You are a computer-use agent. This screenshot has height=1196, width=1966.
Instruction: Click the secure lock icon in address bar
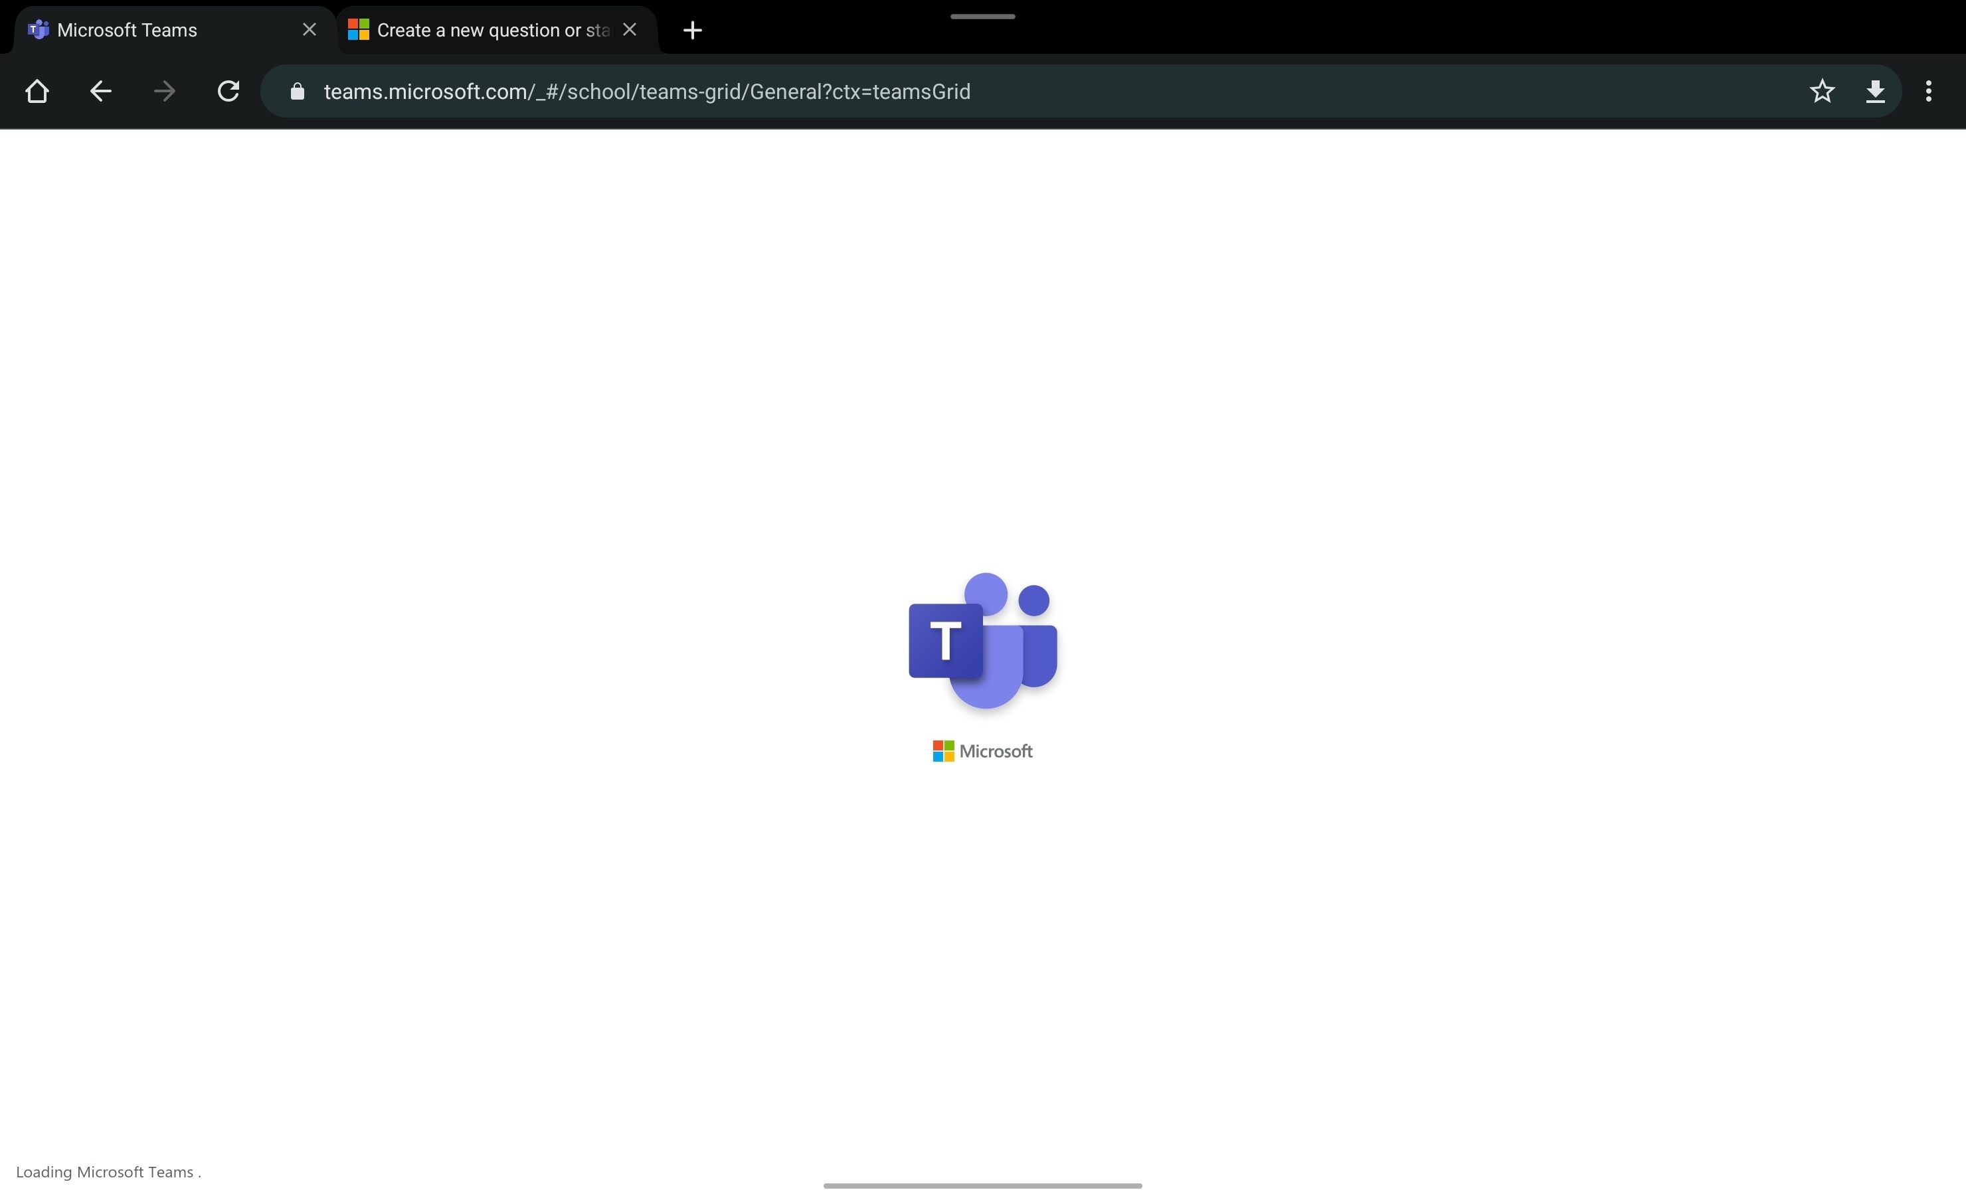point(296,91)
